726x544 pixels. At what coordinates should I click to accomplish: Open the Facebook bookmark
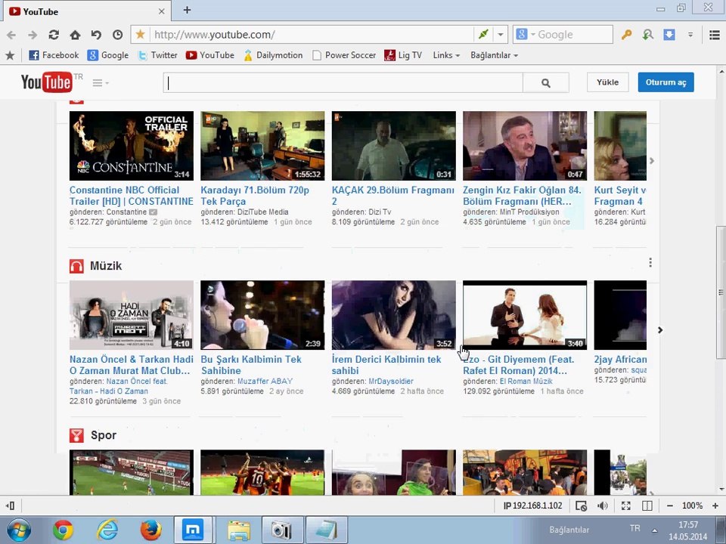54,55
